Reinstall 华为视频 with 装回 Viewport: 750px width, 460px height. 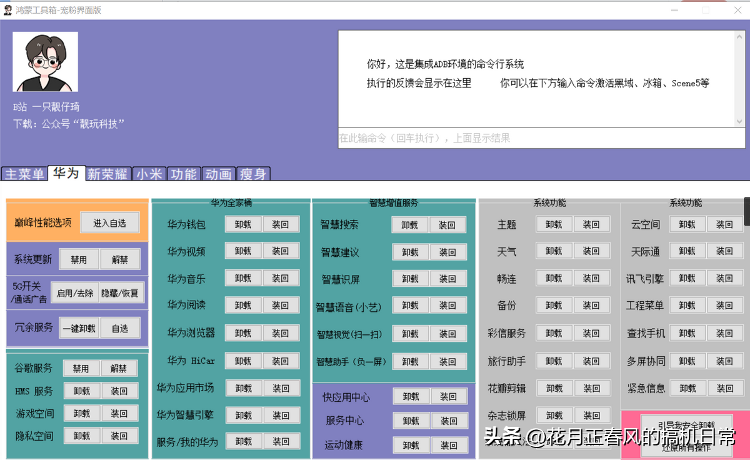click(281, 251)
